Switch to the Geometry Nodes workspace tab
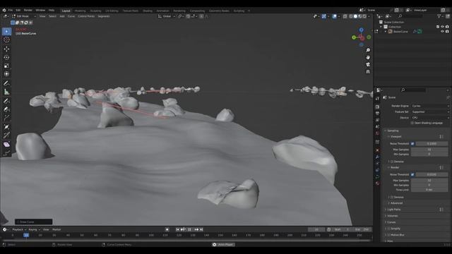Screen dimensions: 452x254 point(219,11)
